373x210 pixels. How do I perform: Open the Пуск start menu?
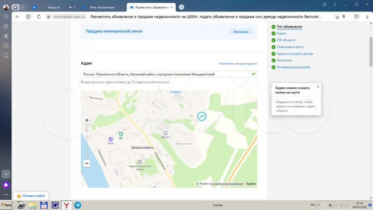(x=6, y=205)
